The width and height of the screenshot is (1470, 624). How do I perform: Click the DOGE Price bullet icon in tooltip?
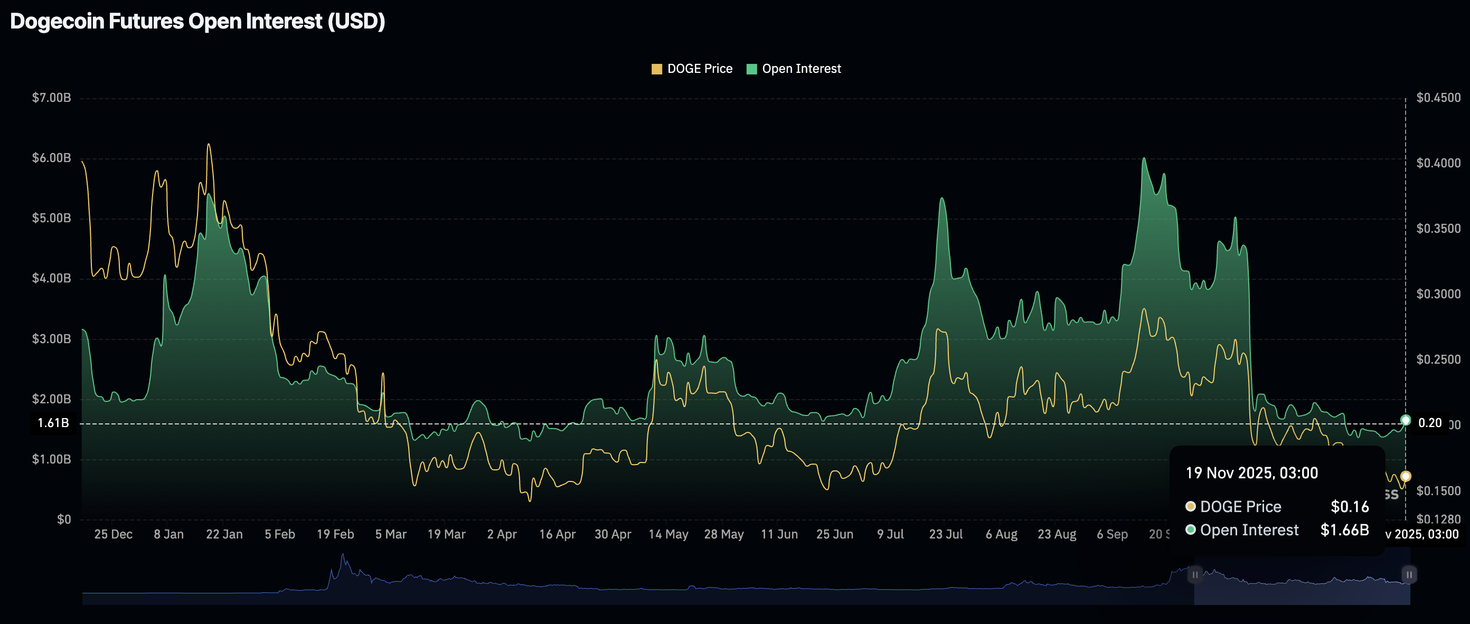[1190, 506]
